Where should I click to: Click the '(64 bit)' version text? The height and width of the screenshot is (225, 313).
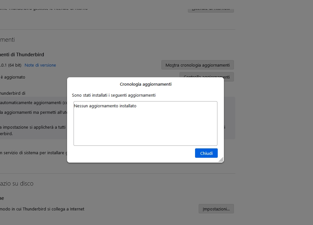15,65
